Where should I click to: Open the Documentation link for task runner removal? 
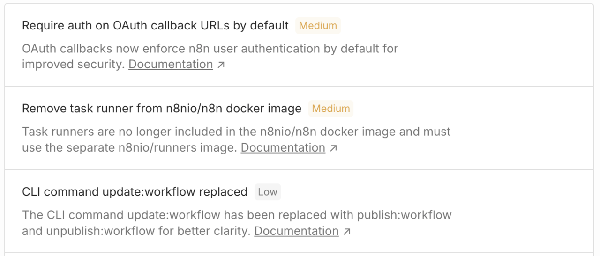283,148
